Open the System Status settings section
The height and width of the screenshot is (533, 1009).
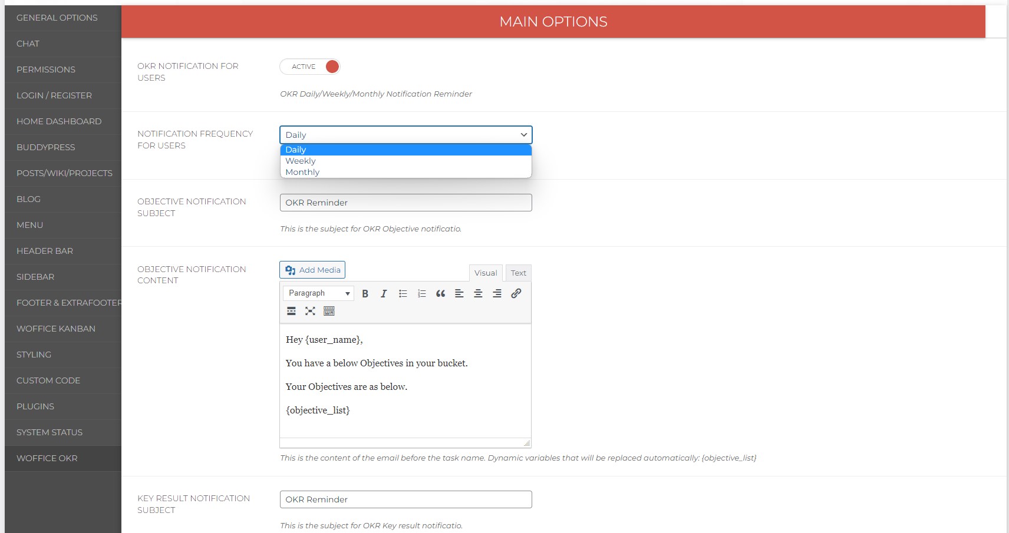49,432
